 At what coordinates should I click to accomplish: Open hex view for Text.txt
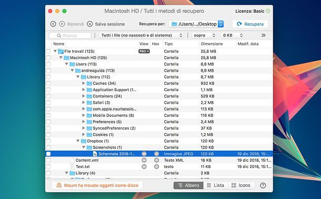point(156,167)
